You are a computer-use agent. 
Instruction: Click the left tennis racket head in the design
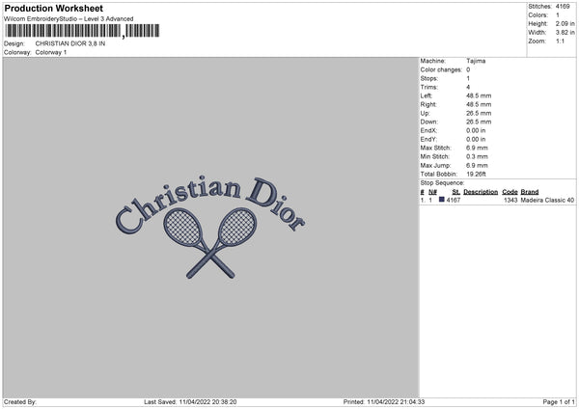182,227
